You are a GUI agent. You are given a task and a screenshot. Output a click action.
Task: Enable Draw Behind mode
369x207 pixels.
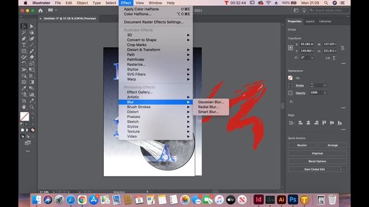coord(28,136)
